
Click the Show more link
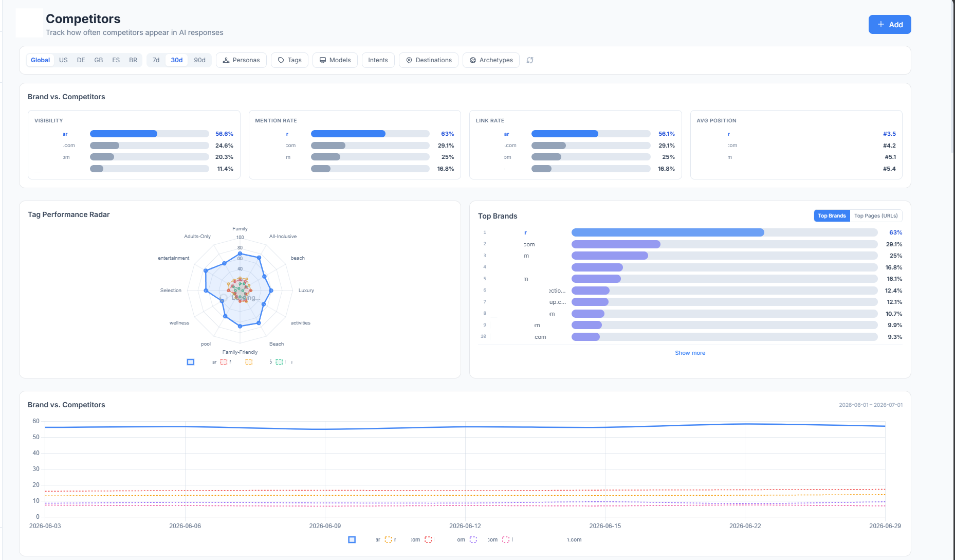point(690,353)
